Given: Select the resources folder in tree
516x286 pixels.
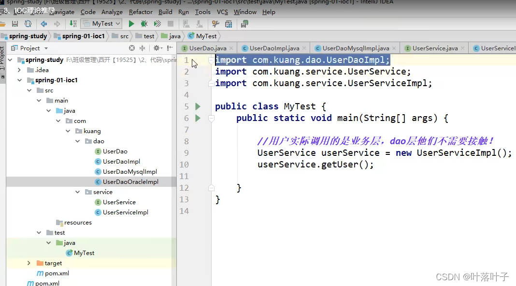Looking at the screenshot, I should pos(74,223).
